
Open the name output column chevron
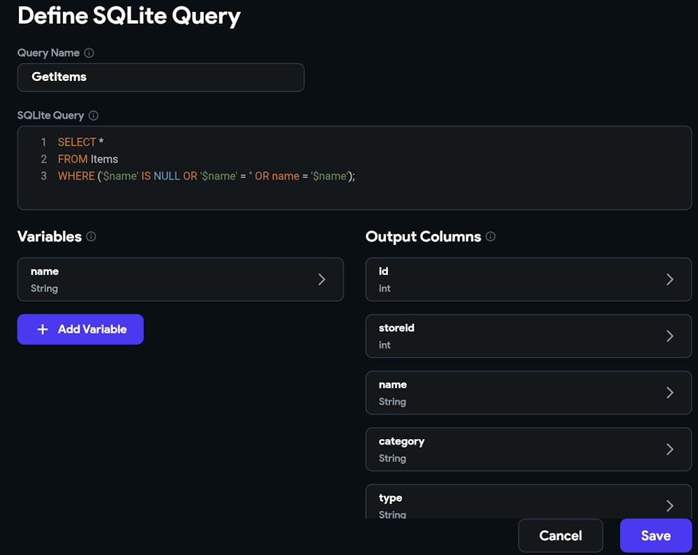(x=670, y=392)
